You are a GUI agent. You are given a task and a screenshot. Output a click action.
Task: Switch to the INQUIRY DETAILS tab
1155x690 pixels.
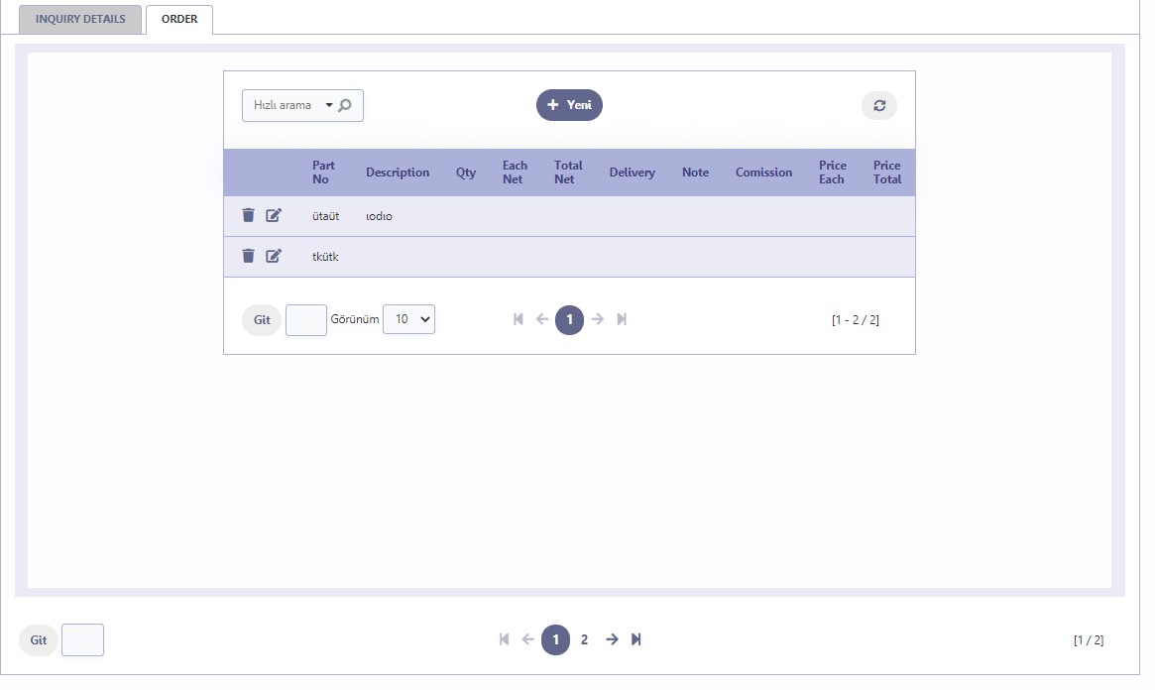pyautogui.click(x=80, y=19)
